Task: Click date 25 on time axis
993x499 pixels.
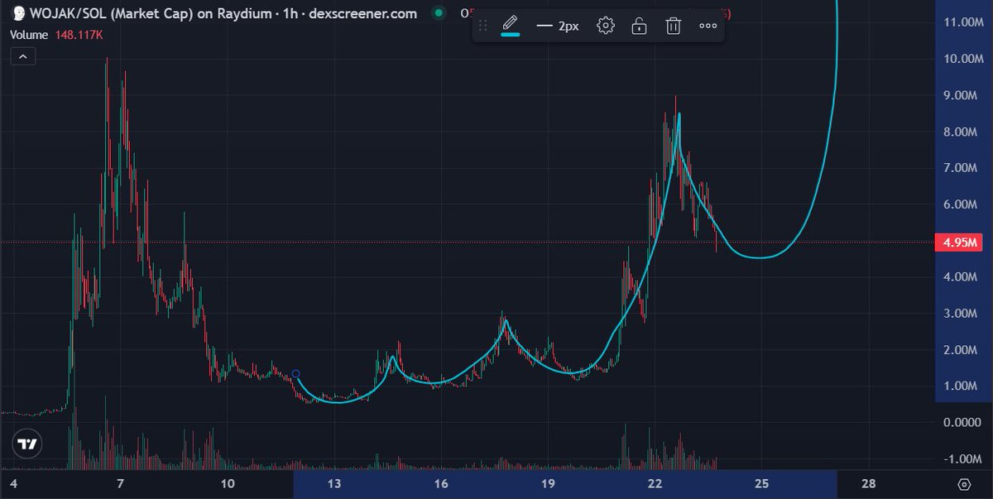Action: (x=762, y=484)
